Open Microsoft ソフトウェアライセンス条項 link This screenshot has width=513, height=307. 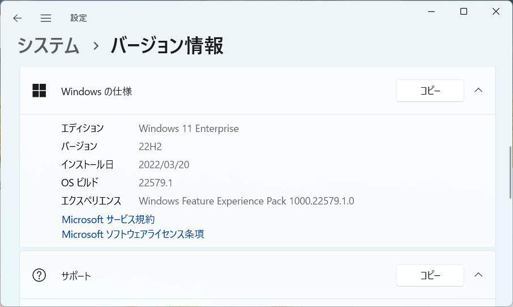click(133, 234)
